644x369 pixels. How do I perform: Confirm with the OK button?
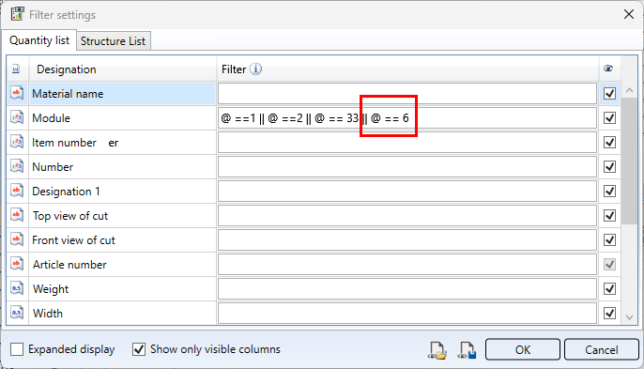tap(522, 349)
